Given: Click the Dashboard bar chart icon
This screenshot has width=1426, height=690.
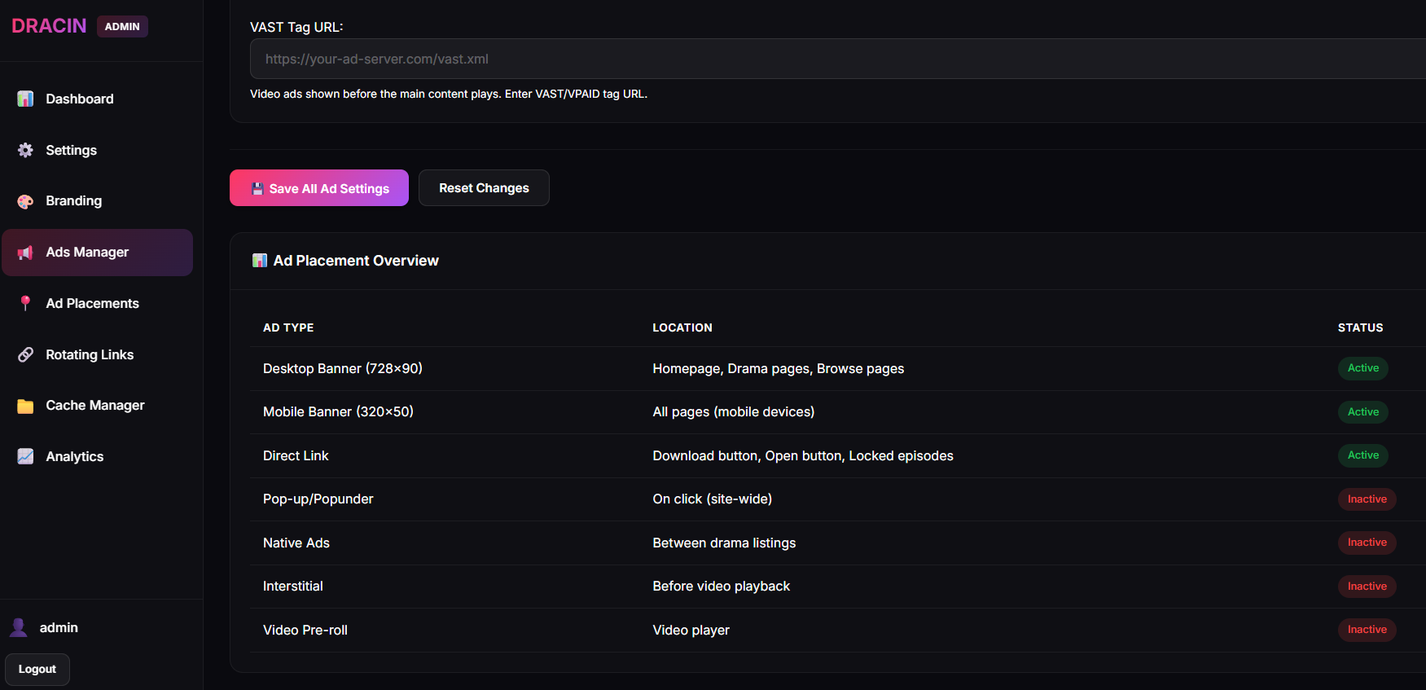Looking at the screenshot, I should click(25, 99).
